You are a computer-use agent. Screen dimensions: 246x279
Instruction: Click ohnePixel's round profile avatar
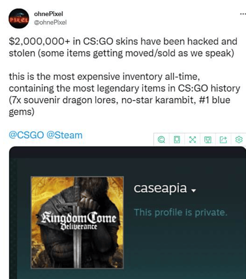click(19, 18)
